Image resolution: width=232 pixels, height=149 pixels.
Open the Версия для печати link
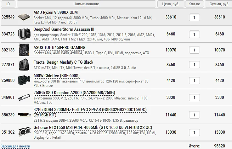click(x=15, y=146)
